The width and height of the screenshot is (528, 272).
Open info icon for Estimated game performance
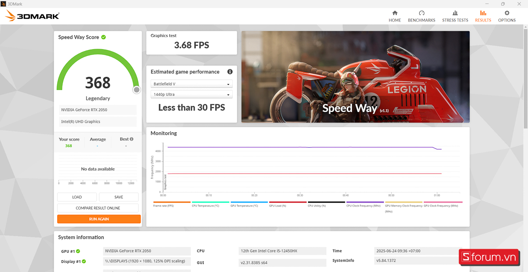click(x=230, y=72)
